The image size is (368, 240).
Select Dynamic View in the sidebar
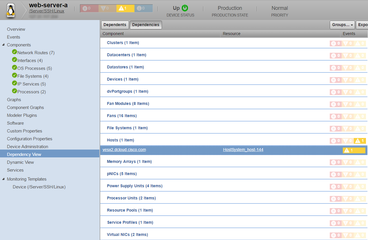20,162
